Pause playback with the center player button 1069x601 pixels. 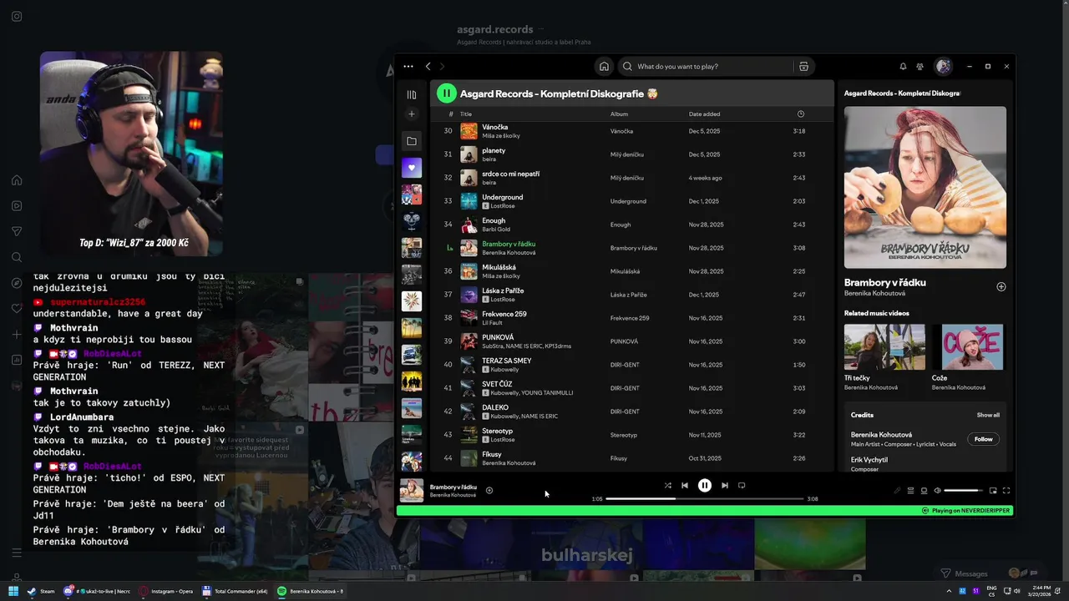click(705, 485)
